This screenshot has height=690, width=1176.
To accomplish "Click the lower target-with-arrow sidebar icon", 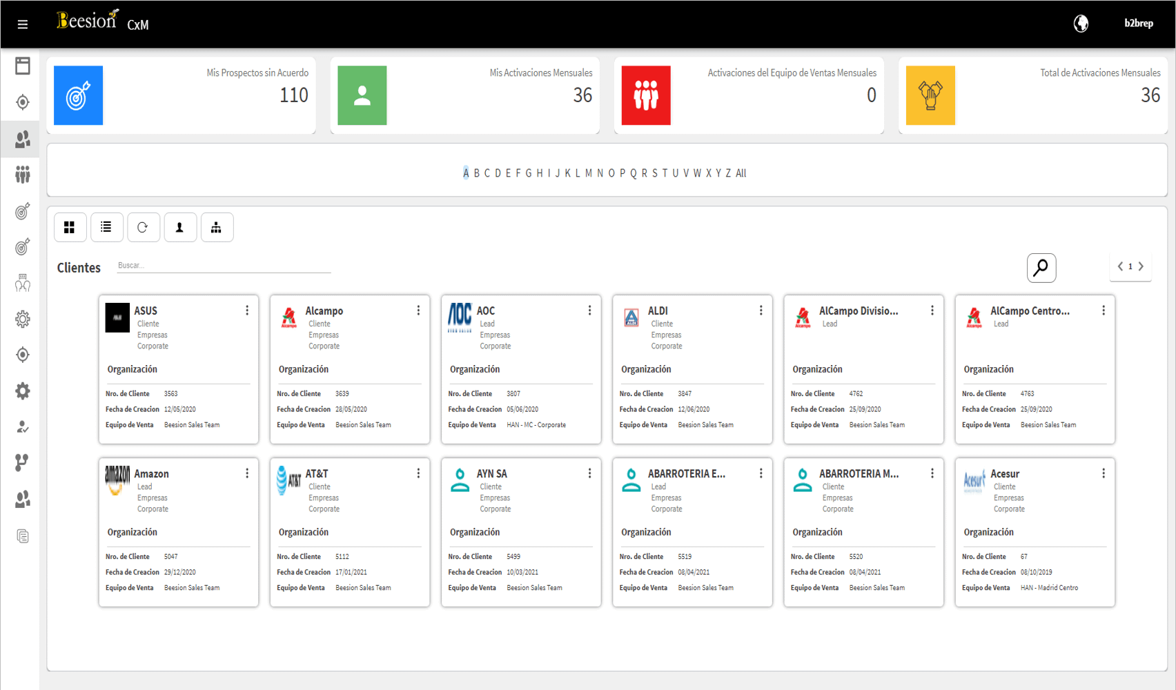I will pos(22,246).
